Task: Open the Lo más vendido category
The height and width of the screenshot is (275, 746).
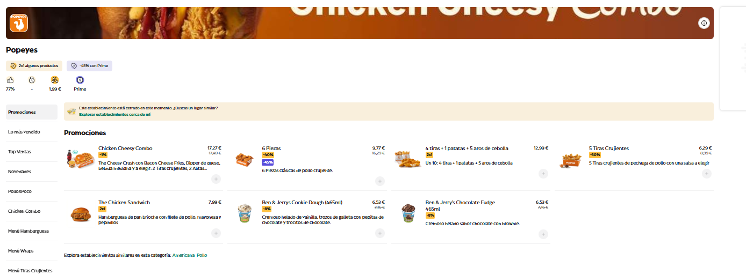Action: (x=32, y=132)
